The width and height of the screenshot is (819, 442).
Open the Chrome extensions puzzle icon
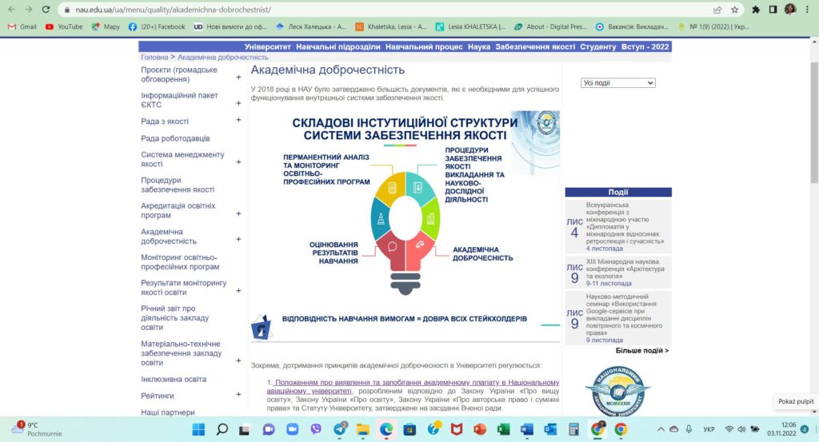[756, 10]
